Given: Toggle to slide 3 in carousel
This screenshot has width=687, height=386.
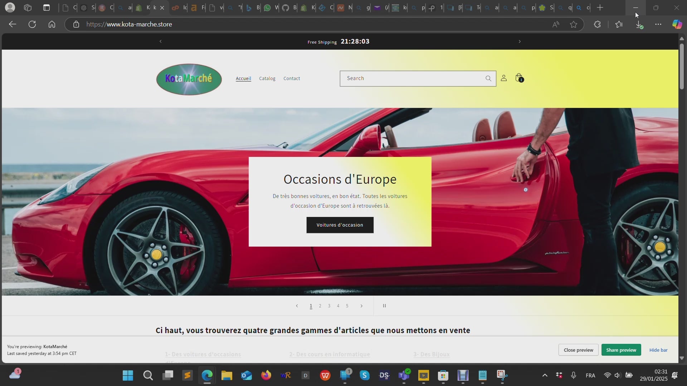Looking at the screenshot, I should click(x=329, y=306).
